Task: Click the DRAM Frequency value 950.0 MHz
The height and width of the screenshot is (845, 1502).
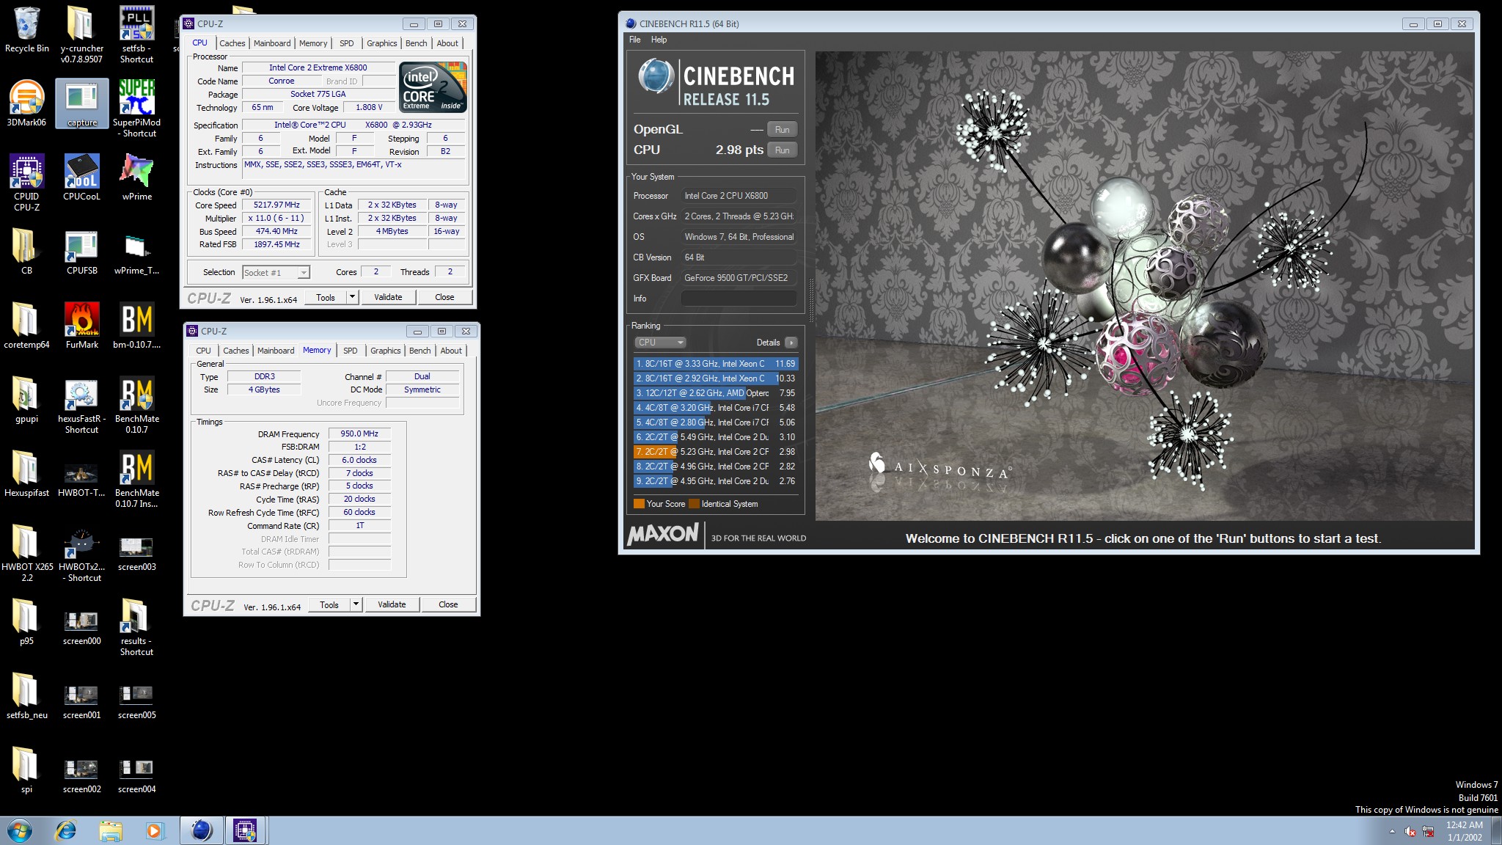Action: [x=359, y=434]
